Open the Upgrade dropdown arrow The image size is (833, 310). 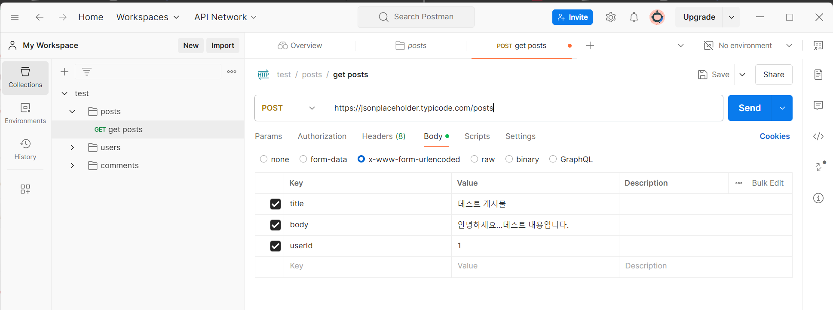(x=732, y=17)
